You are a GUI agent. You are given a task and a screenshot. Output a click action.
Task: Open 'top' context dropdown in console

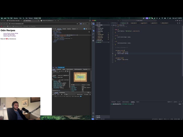coord(58,94)
